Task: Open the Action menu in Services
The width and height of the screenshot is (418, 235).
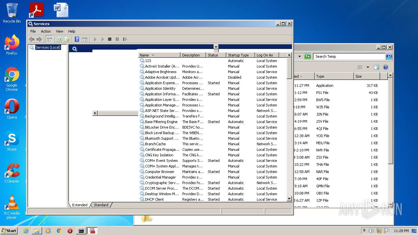Action: point(46,31)
